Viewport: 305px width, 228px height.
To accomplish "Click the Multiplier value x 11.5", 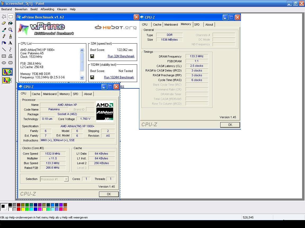I will coord(53,158).
